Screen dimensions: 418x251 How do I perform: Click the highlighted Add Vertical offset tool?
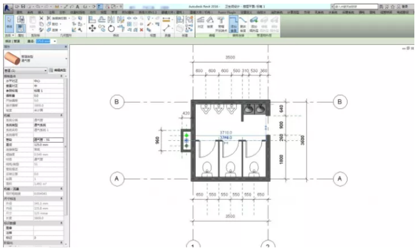(233, 24)
